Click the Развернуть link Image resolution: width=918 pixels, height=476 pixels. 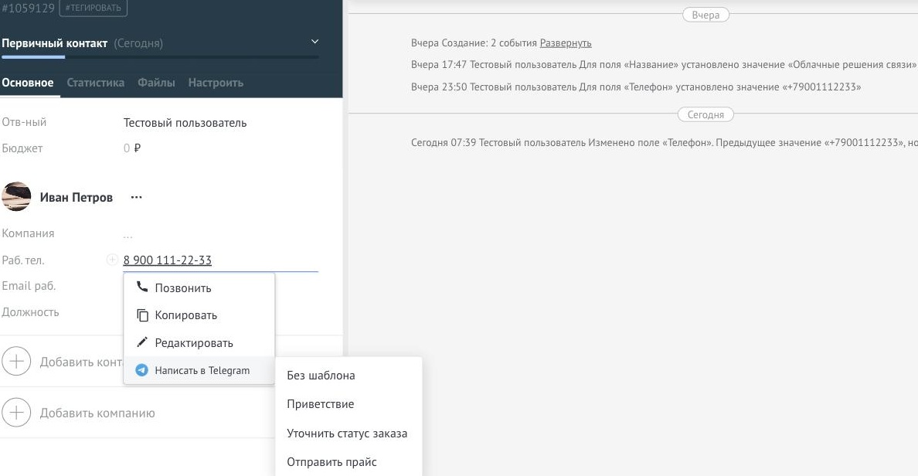click(x=566, y=42)
